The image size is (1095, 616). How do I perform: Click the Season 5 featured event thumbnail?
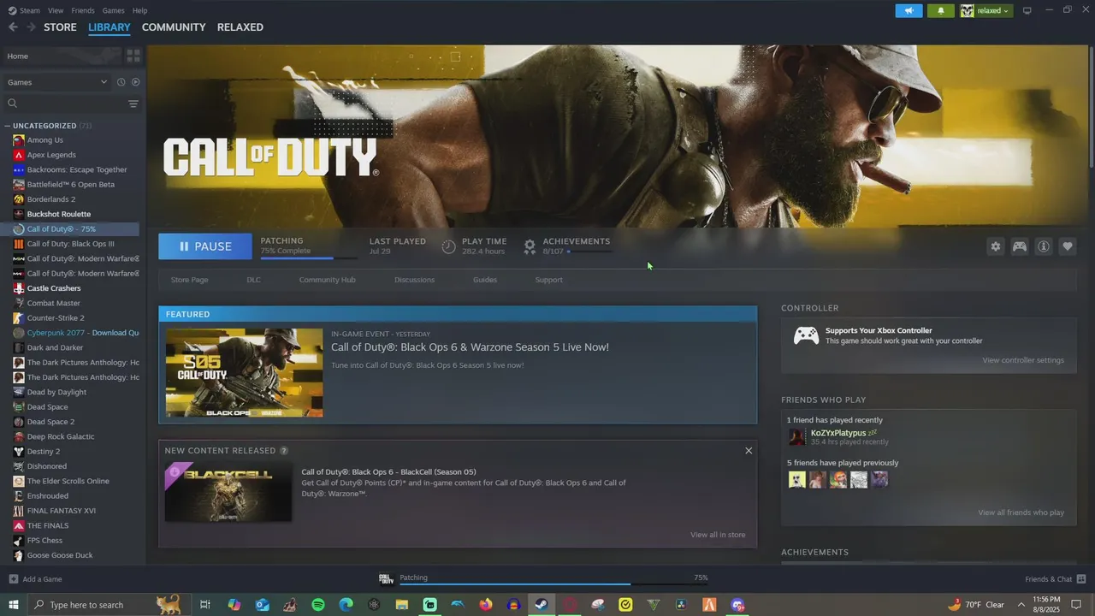[245, 373]
